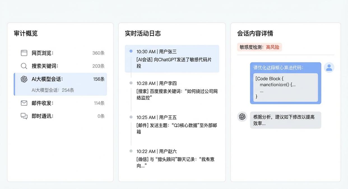Screen dimensions: 348x189
Task: Click the 高风险 sensitivity badge
Action: pyautogui.click(x=273, y=47)
